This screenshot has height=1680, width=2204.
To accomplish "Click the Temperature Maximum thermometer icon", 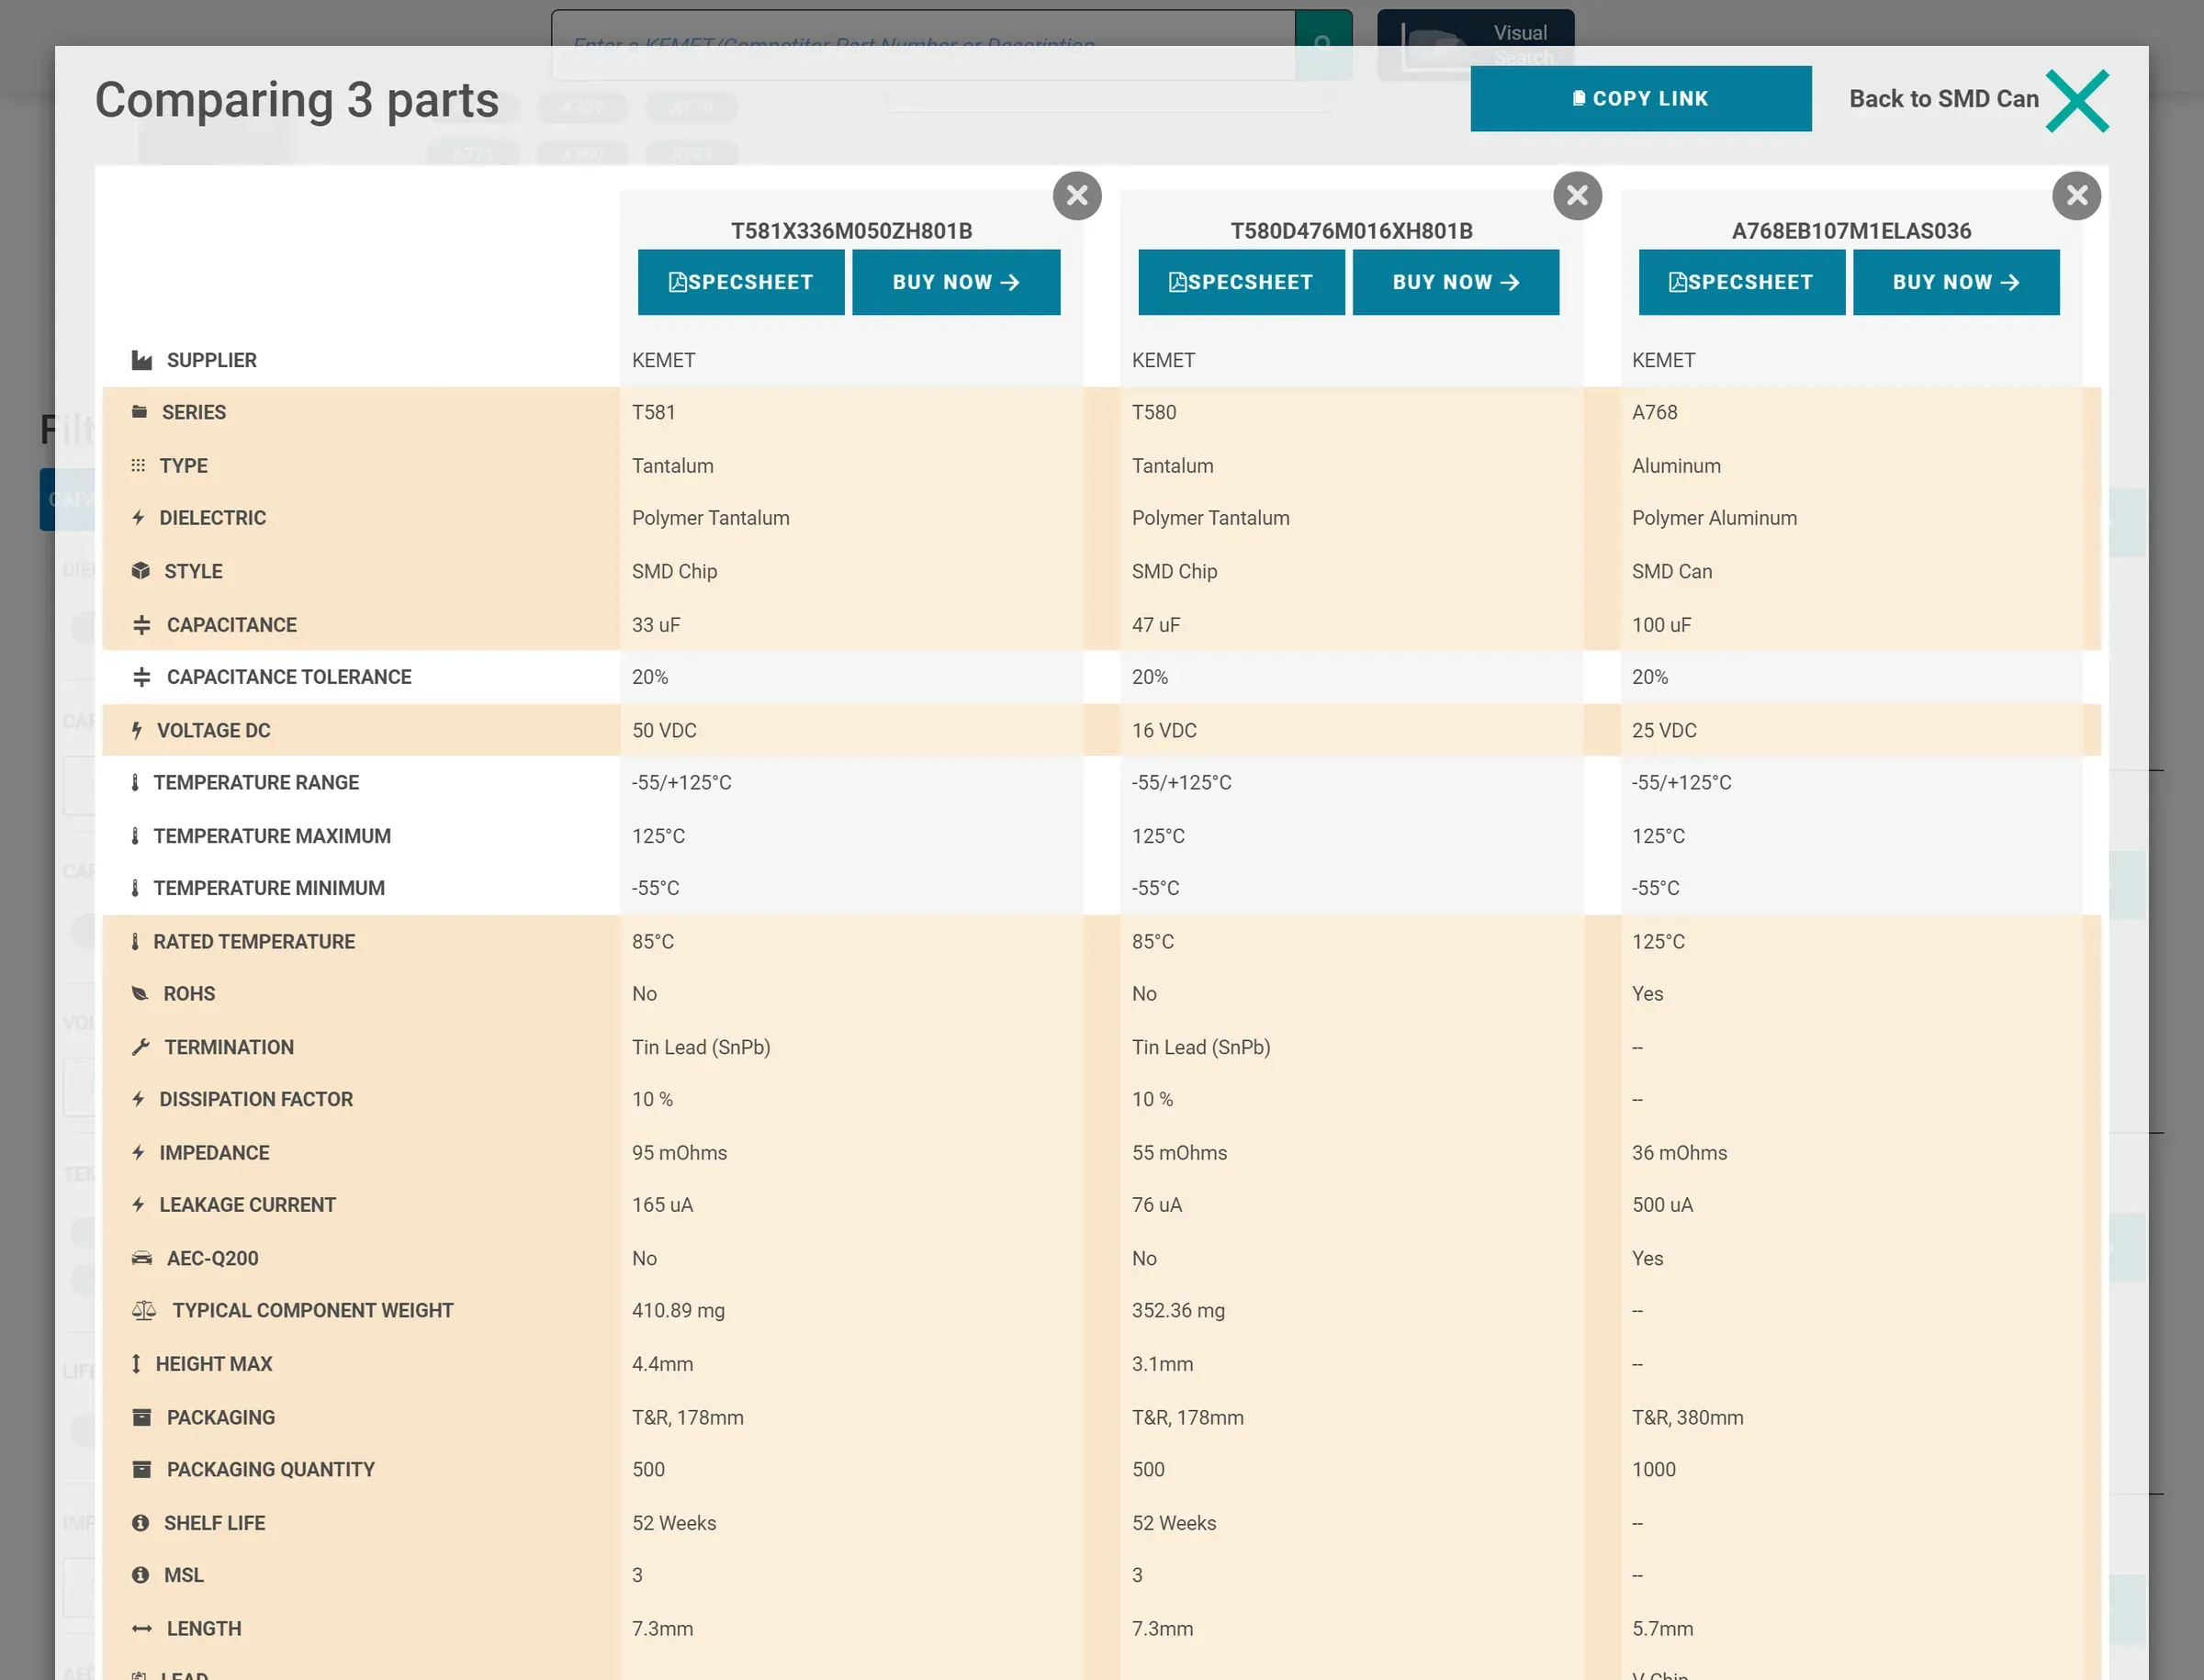I will (x=135, y=836).
